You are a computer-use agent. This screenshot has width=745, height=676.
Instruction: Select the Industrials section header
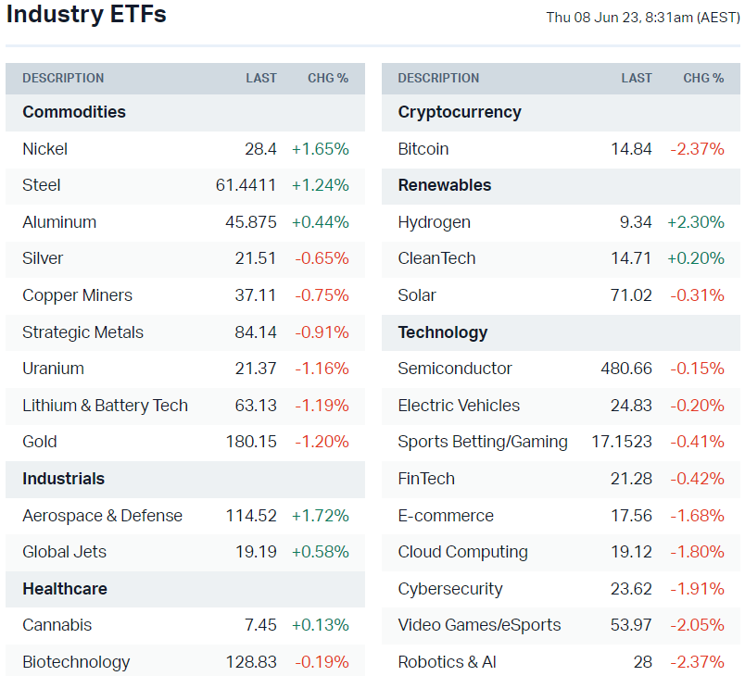[64, 479]
